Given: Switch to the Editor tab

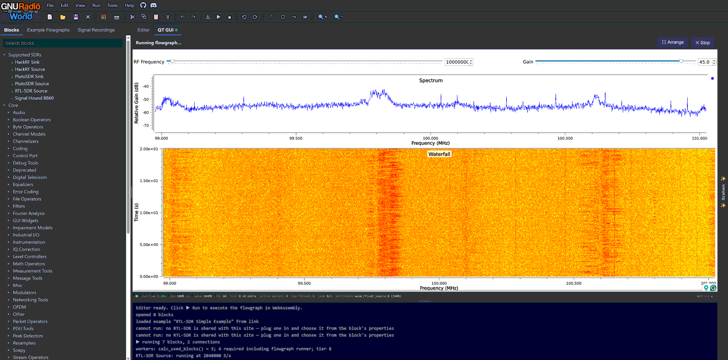Looking at the screenshot, I should click(x=143, y=30).
